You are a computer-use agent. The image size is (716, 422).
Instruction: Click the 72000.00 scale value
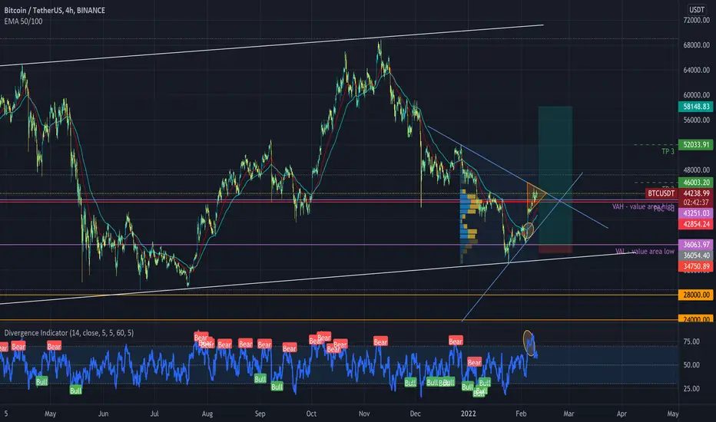[696, 20]
